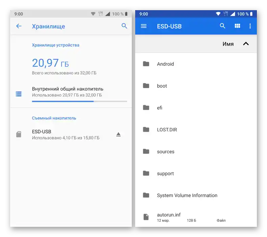Tap the Съемный накопитель header

click(54, 118)
